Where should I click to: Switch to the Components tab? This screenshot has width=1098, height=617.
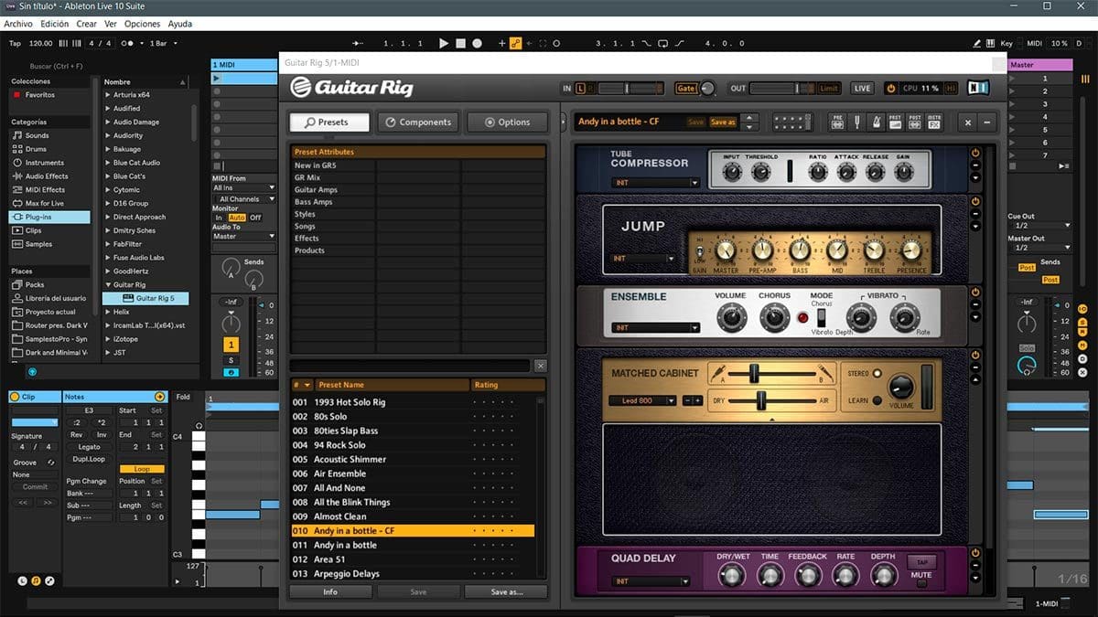417,122
